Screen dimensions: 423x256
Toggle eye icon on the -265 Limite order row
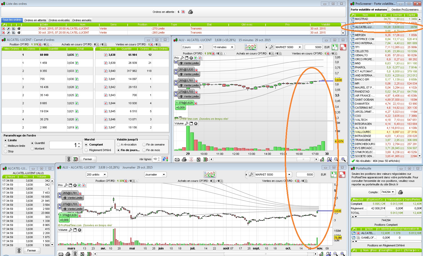tap(19, 33)
